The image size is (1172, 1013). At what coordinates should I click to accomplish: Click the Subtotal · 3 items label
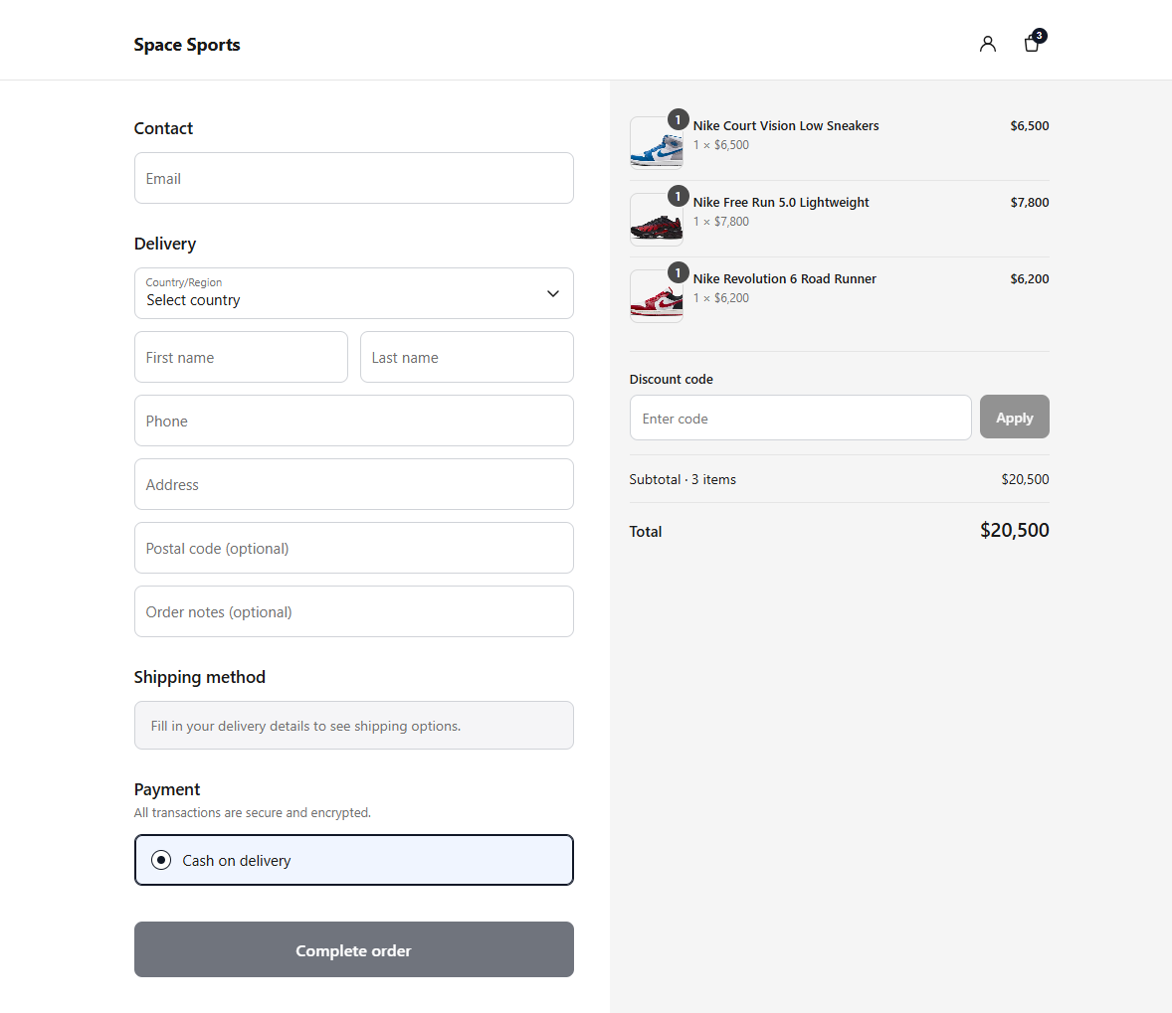[x=683, y=479]
